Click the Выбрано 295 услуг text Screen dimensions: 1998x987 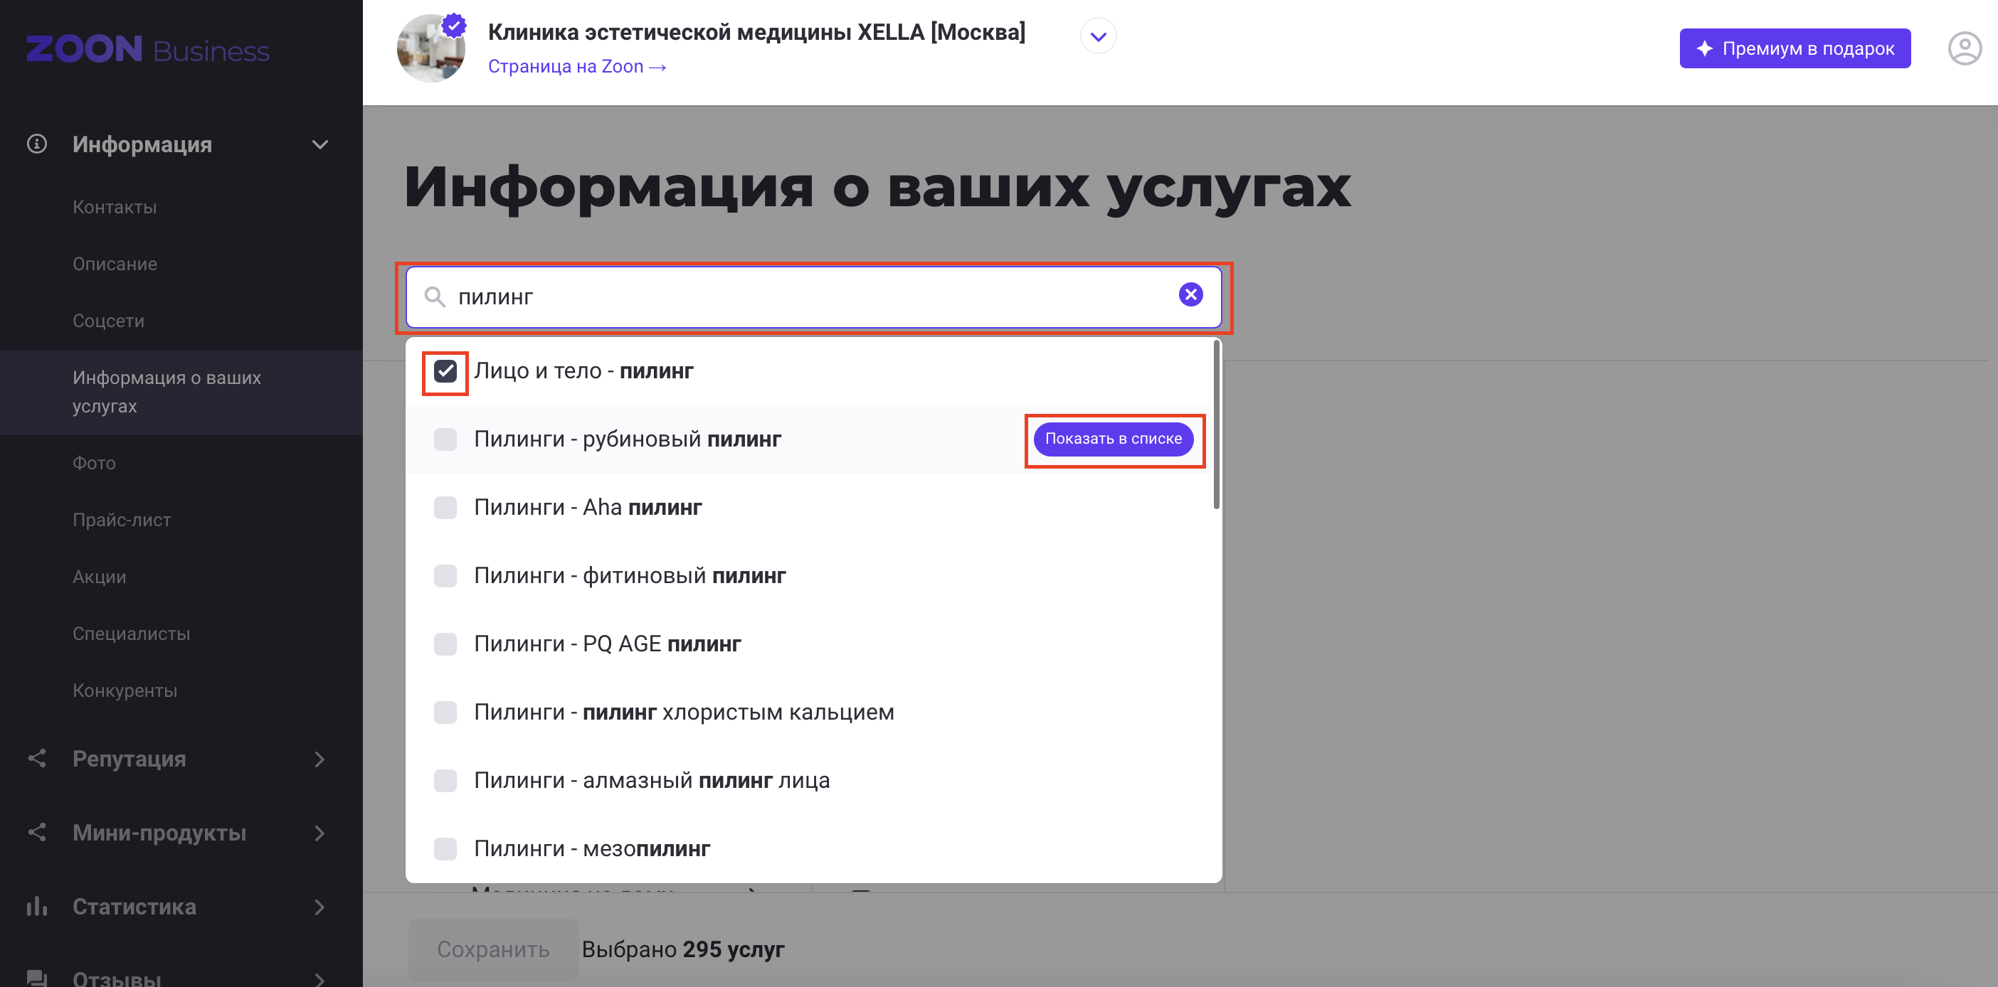(682, 949)
